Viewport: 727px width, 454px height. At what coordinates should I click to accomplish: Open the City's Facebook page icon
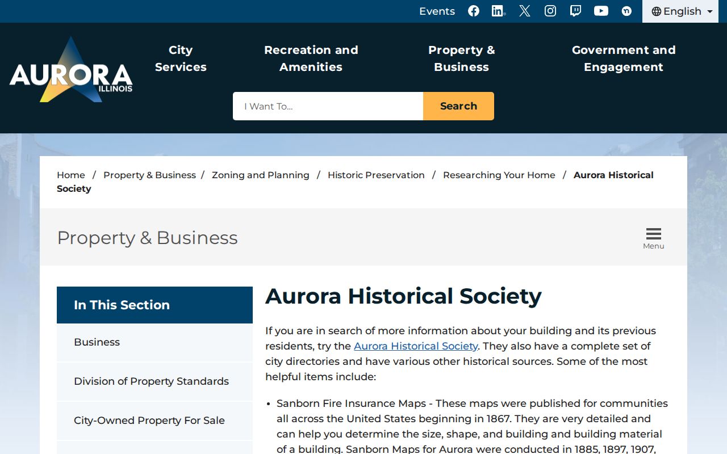(x=474, y=11)
